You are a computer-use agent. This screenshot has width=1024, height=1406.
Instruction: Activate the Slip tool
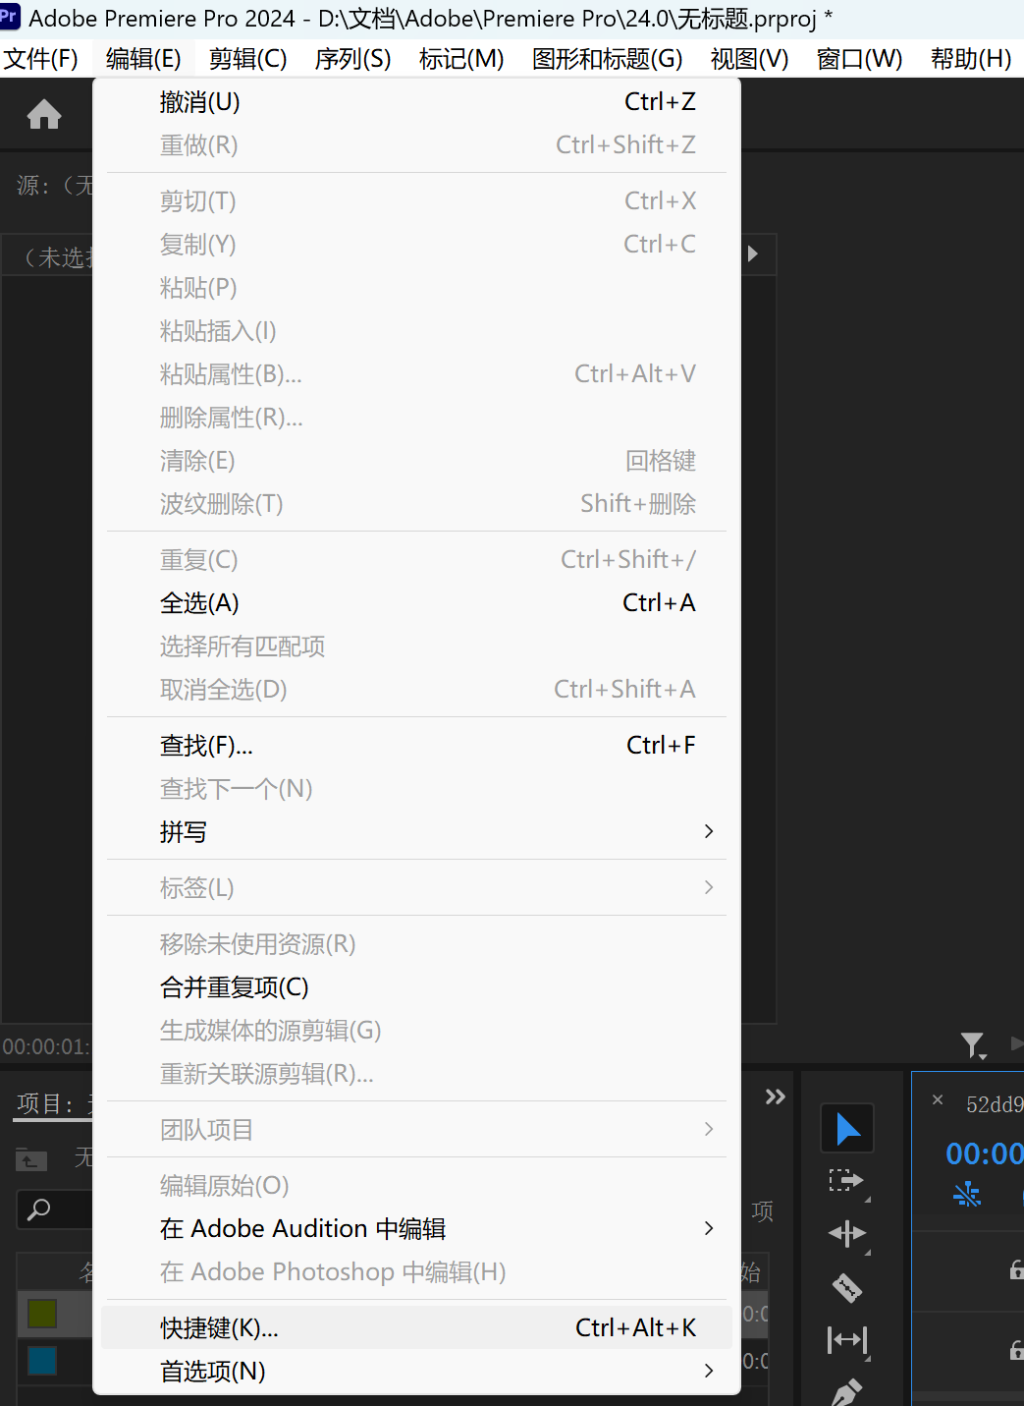click(847, 1339)
